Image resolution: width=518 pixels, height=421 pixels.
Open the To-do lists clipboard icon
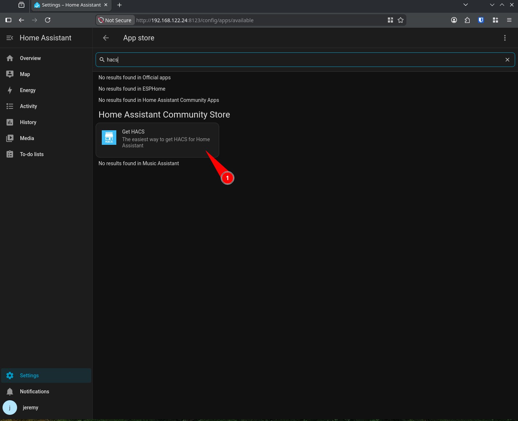coord(10,154)
